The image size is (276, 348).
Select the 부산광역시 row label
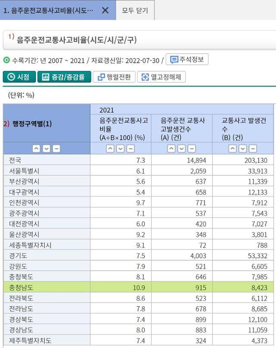[24, 181]
